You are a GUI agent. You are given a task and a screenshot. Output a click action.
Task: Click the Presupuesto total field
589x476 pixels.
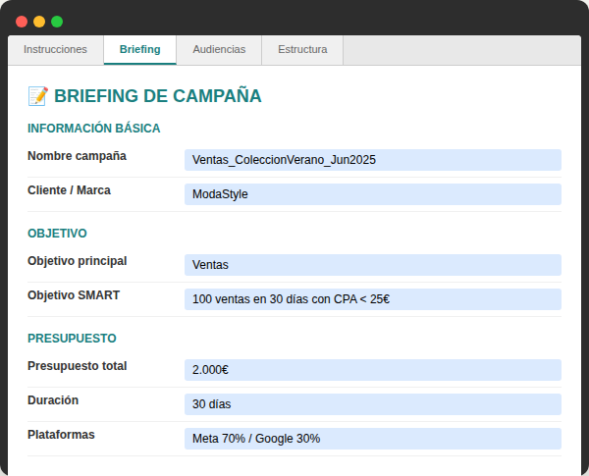[372, 370]
